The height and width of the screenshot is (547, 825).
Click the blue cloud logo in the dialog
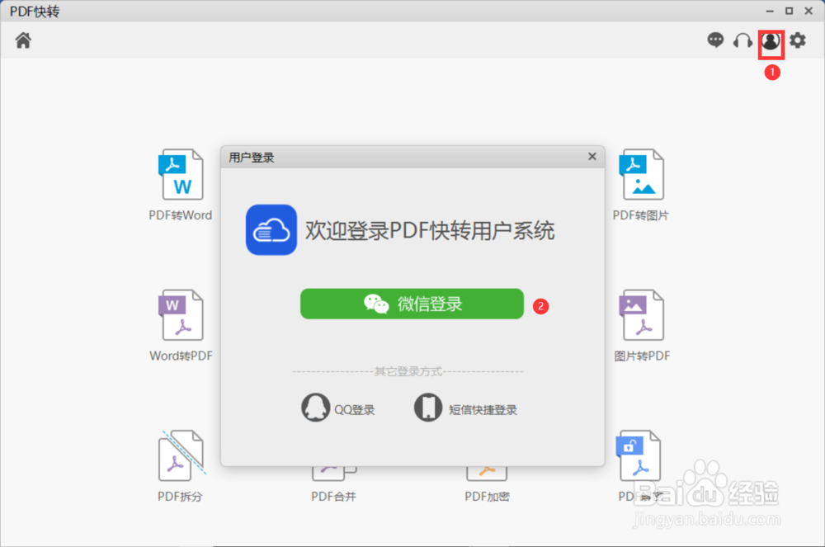(271, 229)
